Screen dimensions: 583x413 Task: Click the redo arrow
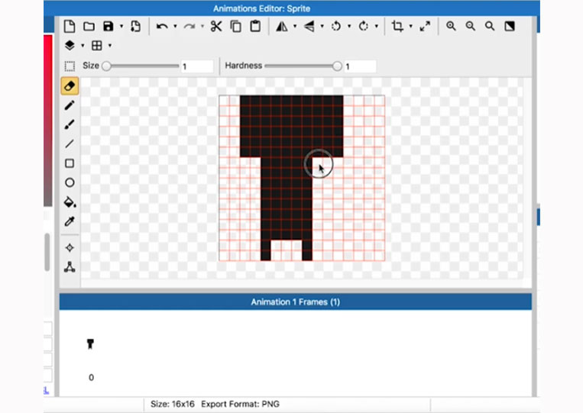click(x=189, y=27)
